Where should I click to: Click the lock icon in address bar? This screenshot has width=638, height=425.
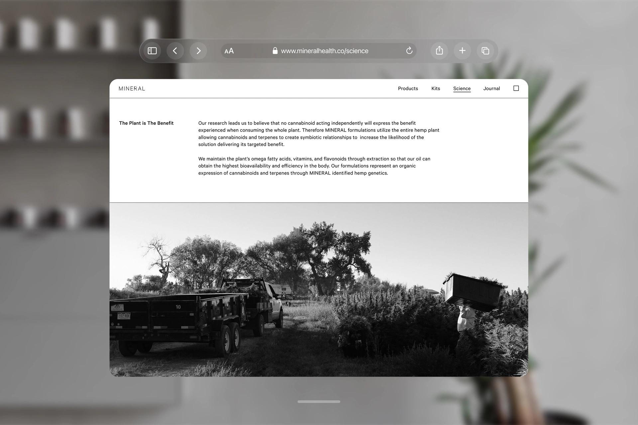275,51
